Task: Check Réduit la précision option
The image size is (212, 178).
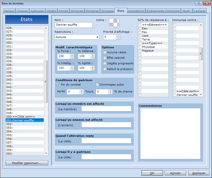Action: (x=105, y=69)
